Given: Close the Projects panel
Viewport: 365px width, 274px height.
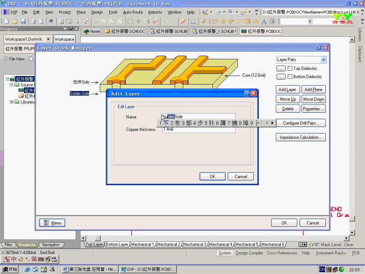Looking at the screenshot, I should 76,29.
